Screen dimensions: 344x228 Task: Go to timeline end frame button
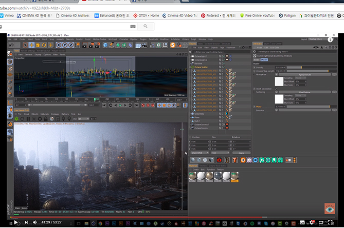click(x=136, y=106)
